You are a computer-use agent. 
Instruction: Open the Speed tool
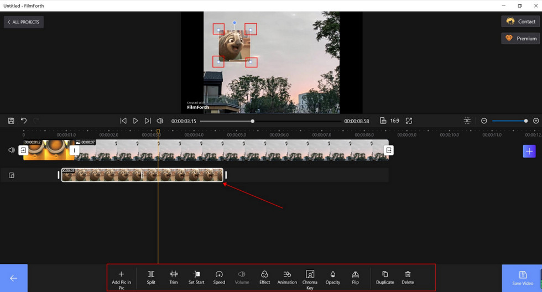(x=219, y=278)
